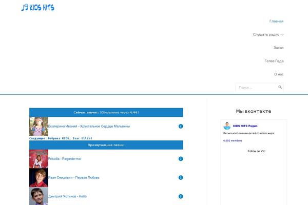This screenshot has width=308, height=205.
Task: Open Дмитрий Устинов cover thumbnail
Action: tap(38, 196)
